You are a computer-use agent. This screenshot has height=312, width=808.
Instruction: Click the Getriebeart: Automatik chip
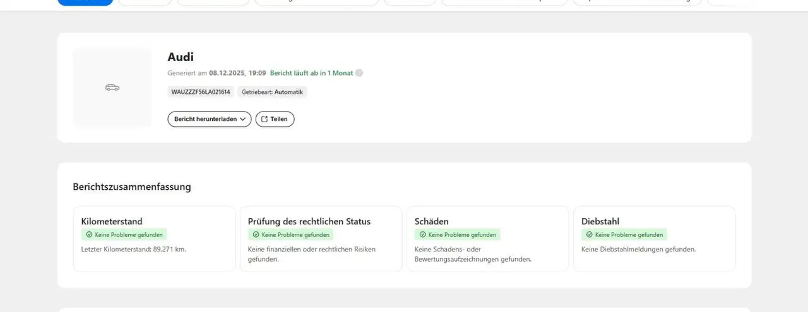point(272,92)
